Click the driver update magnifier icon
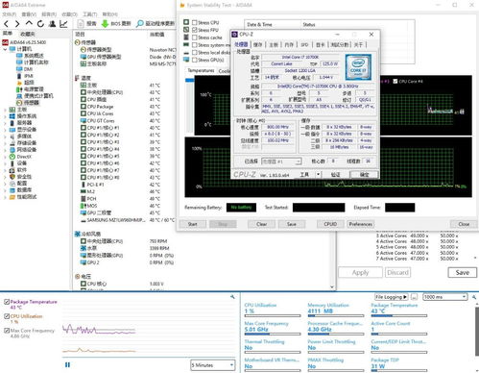The image size is (479, 373). 139,24
